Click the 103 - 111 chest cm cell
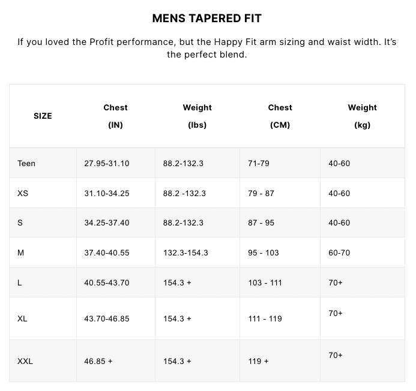Image resolution: width=416 pixels, height=391 pixels. coord(265,282)
